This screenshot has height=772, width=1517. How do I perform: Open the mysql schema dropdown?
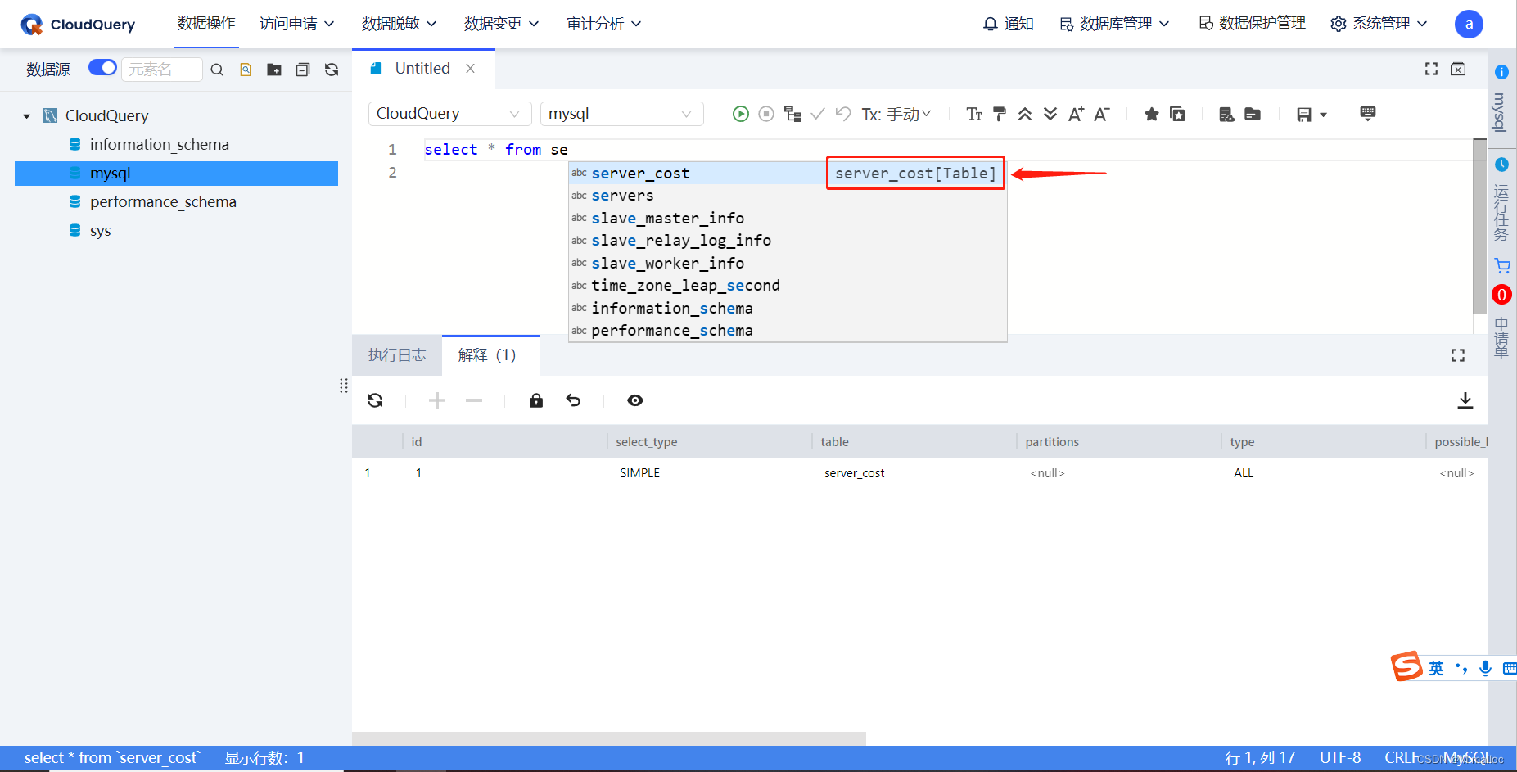click(x=621, y=114)
